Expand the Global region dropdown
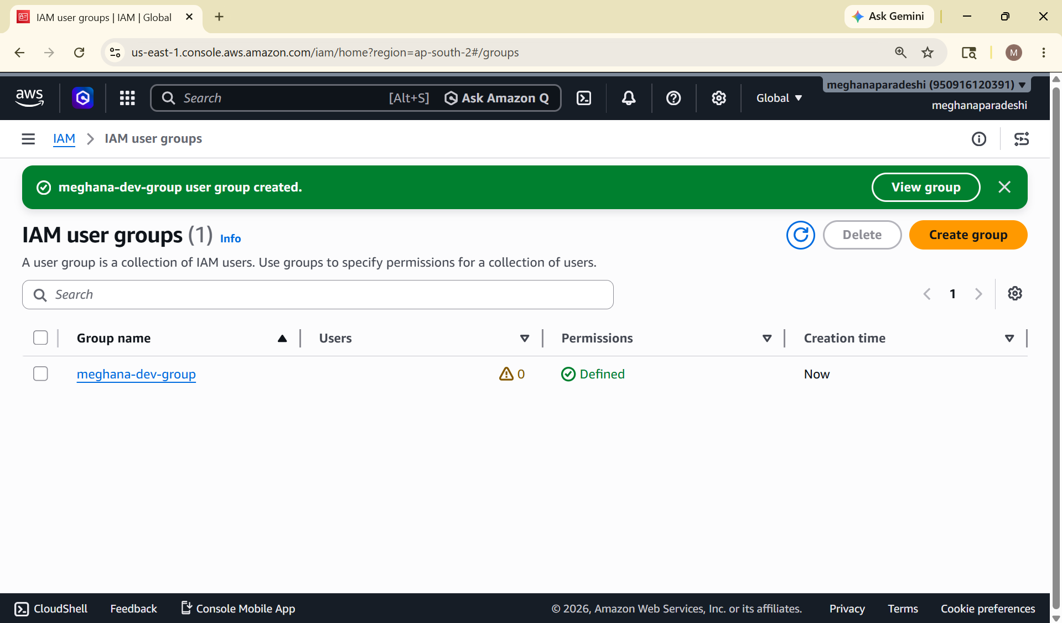Viewport: 1062px width, 623px height. (779, 98)
